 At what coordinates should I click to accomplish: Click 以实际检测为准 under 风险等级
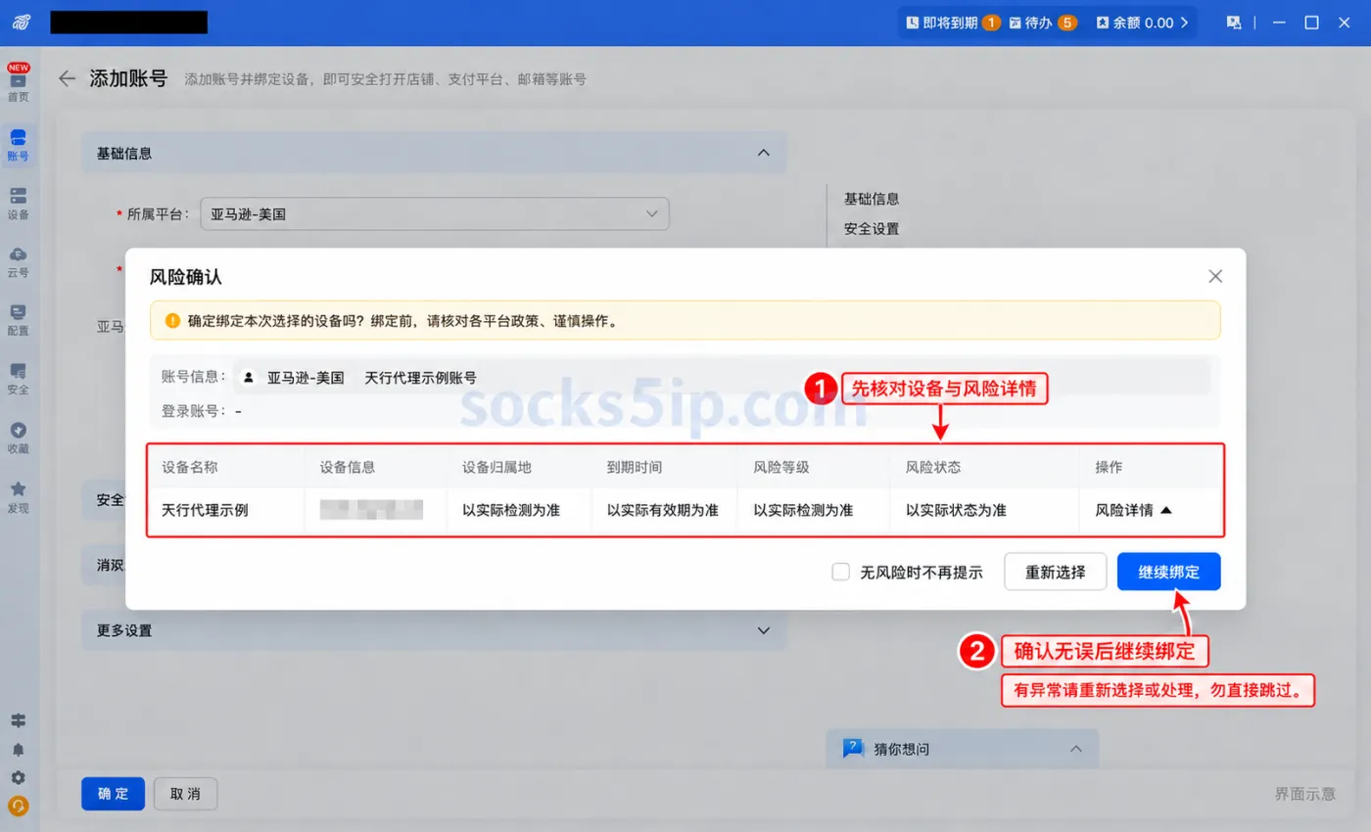tap(803, 510)
